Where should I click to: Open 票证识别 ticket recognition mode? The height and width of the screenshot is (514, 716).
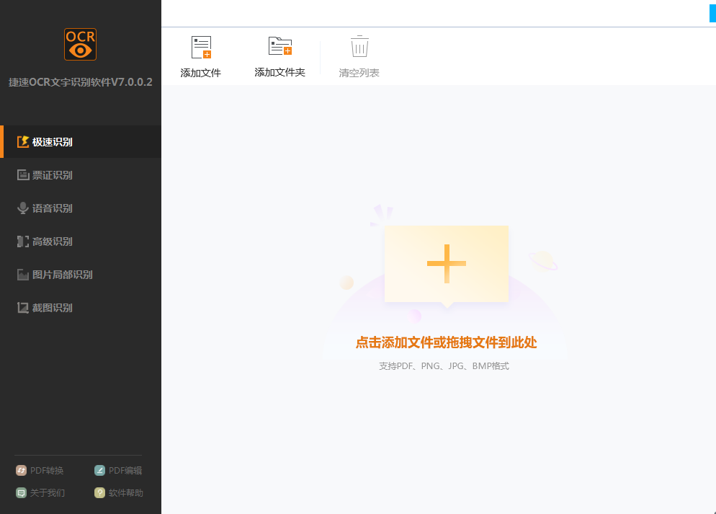click(x=50, y=174)
